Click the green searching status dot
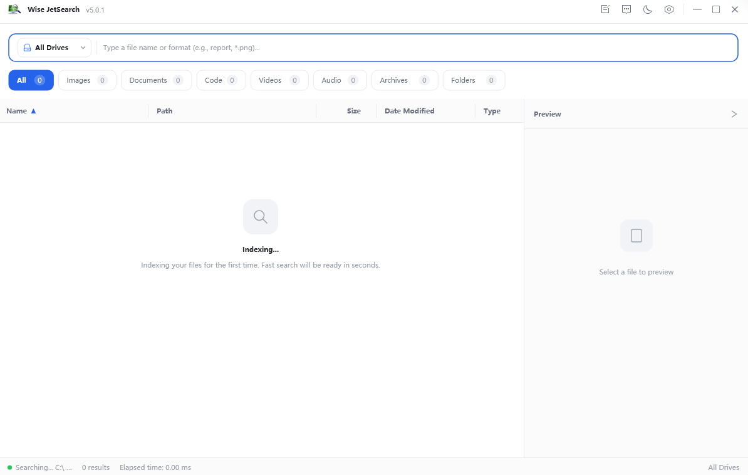The height and width of the screenshot is (475, 748). [x=9, y=467]
